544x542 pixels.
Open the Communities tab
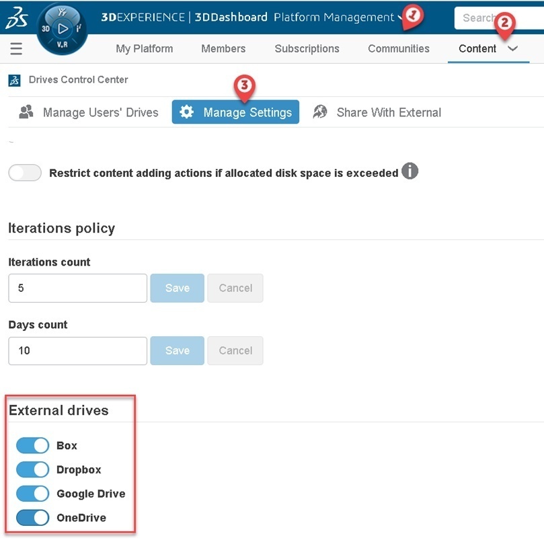click(399, 48)
